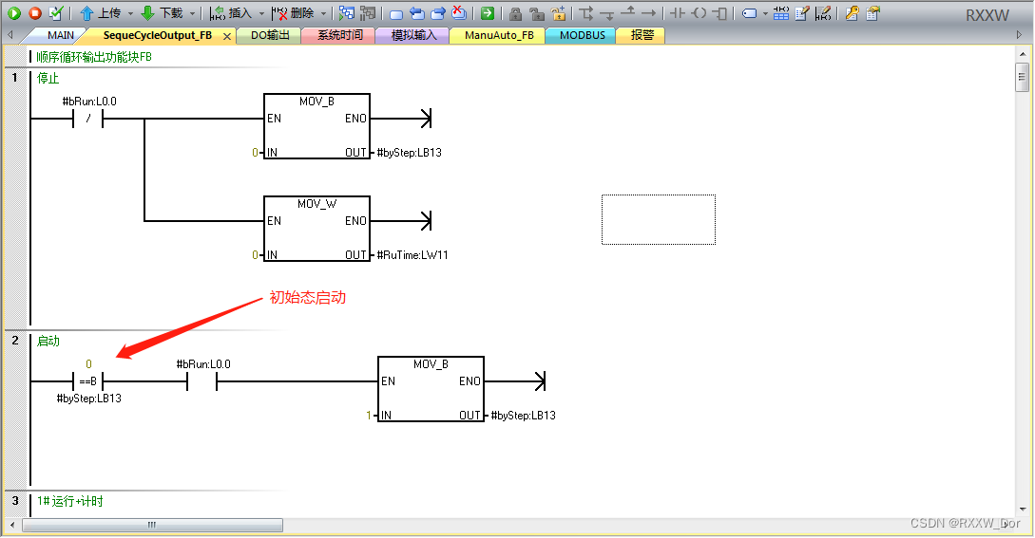The width and height of the screenshot is (1035, 538).
Task: Switch to the ManuAuto_FB tab
Action: point(499,35)
